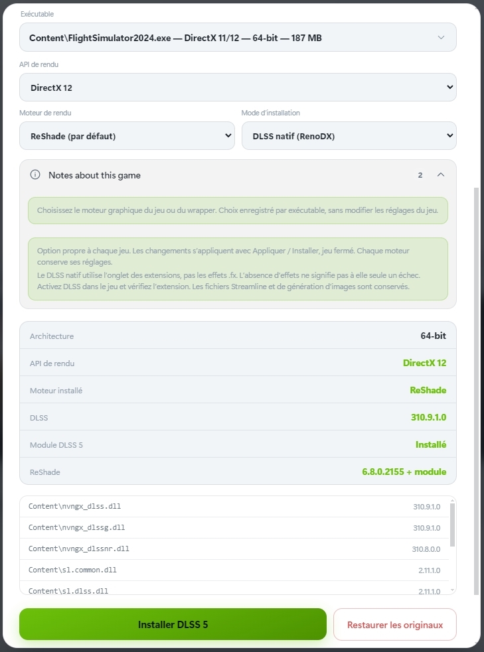The height and width of the screenshot is (652, 484).
Task: Click the Module DLSS 5 Installé status
Action: [x=431, y=444]
